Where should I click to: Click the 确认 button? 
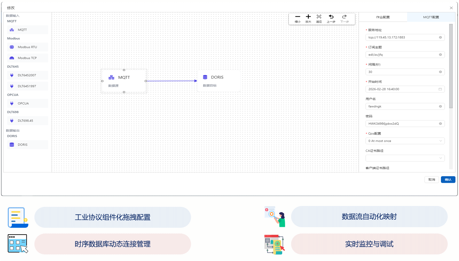[x=448, y=180]
